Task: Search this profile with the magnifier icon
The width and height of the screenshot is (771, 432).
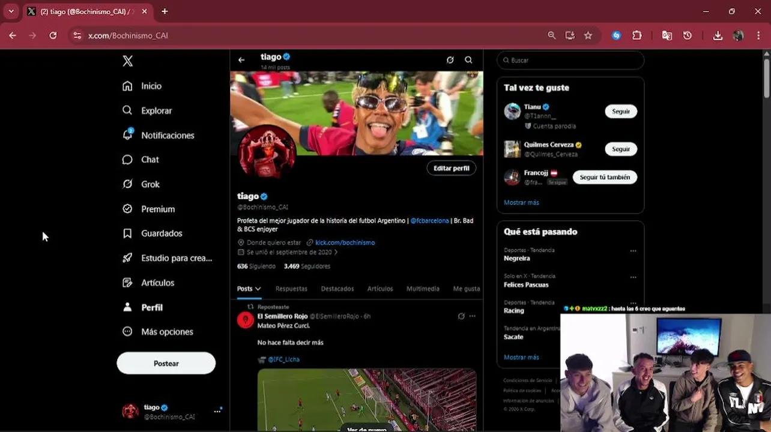Action: pos(468,60)
